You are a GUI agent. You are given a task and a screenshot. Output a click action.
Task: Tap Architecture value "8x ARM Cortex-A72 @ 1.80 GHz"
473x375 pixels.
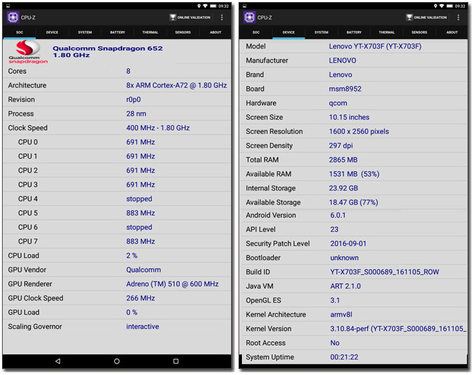coord(176,85)
